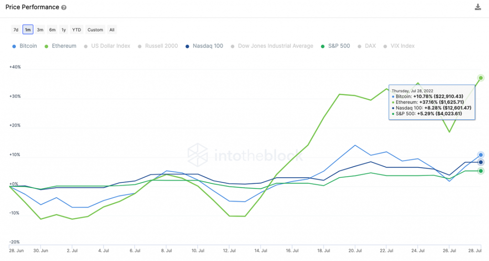Click the Price Performance title
The height and width of the screenshot is (261, 489).
pos(32,7)
